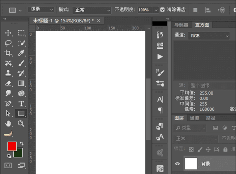Select the History Brush tool

click(21, 73)
